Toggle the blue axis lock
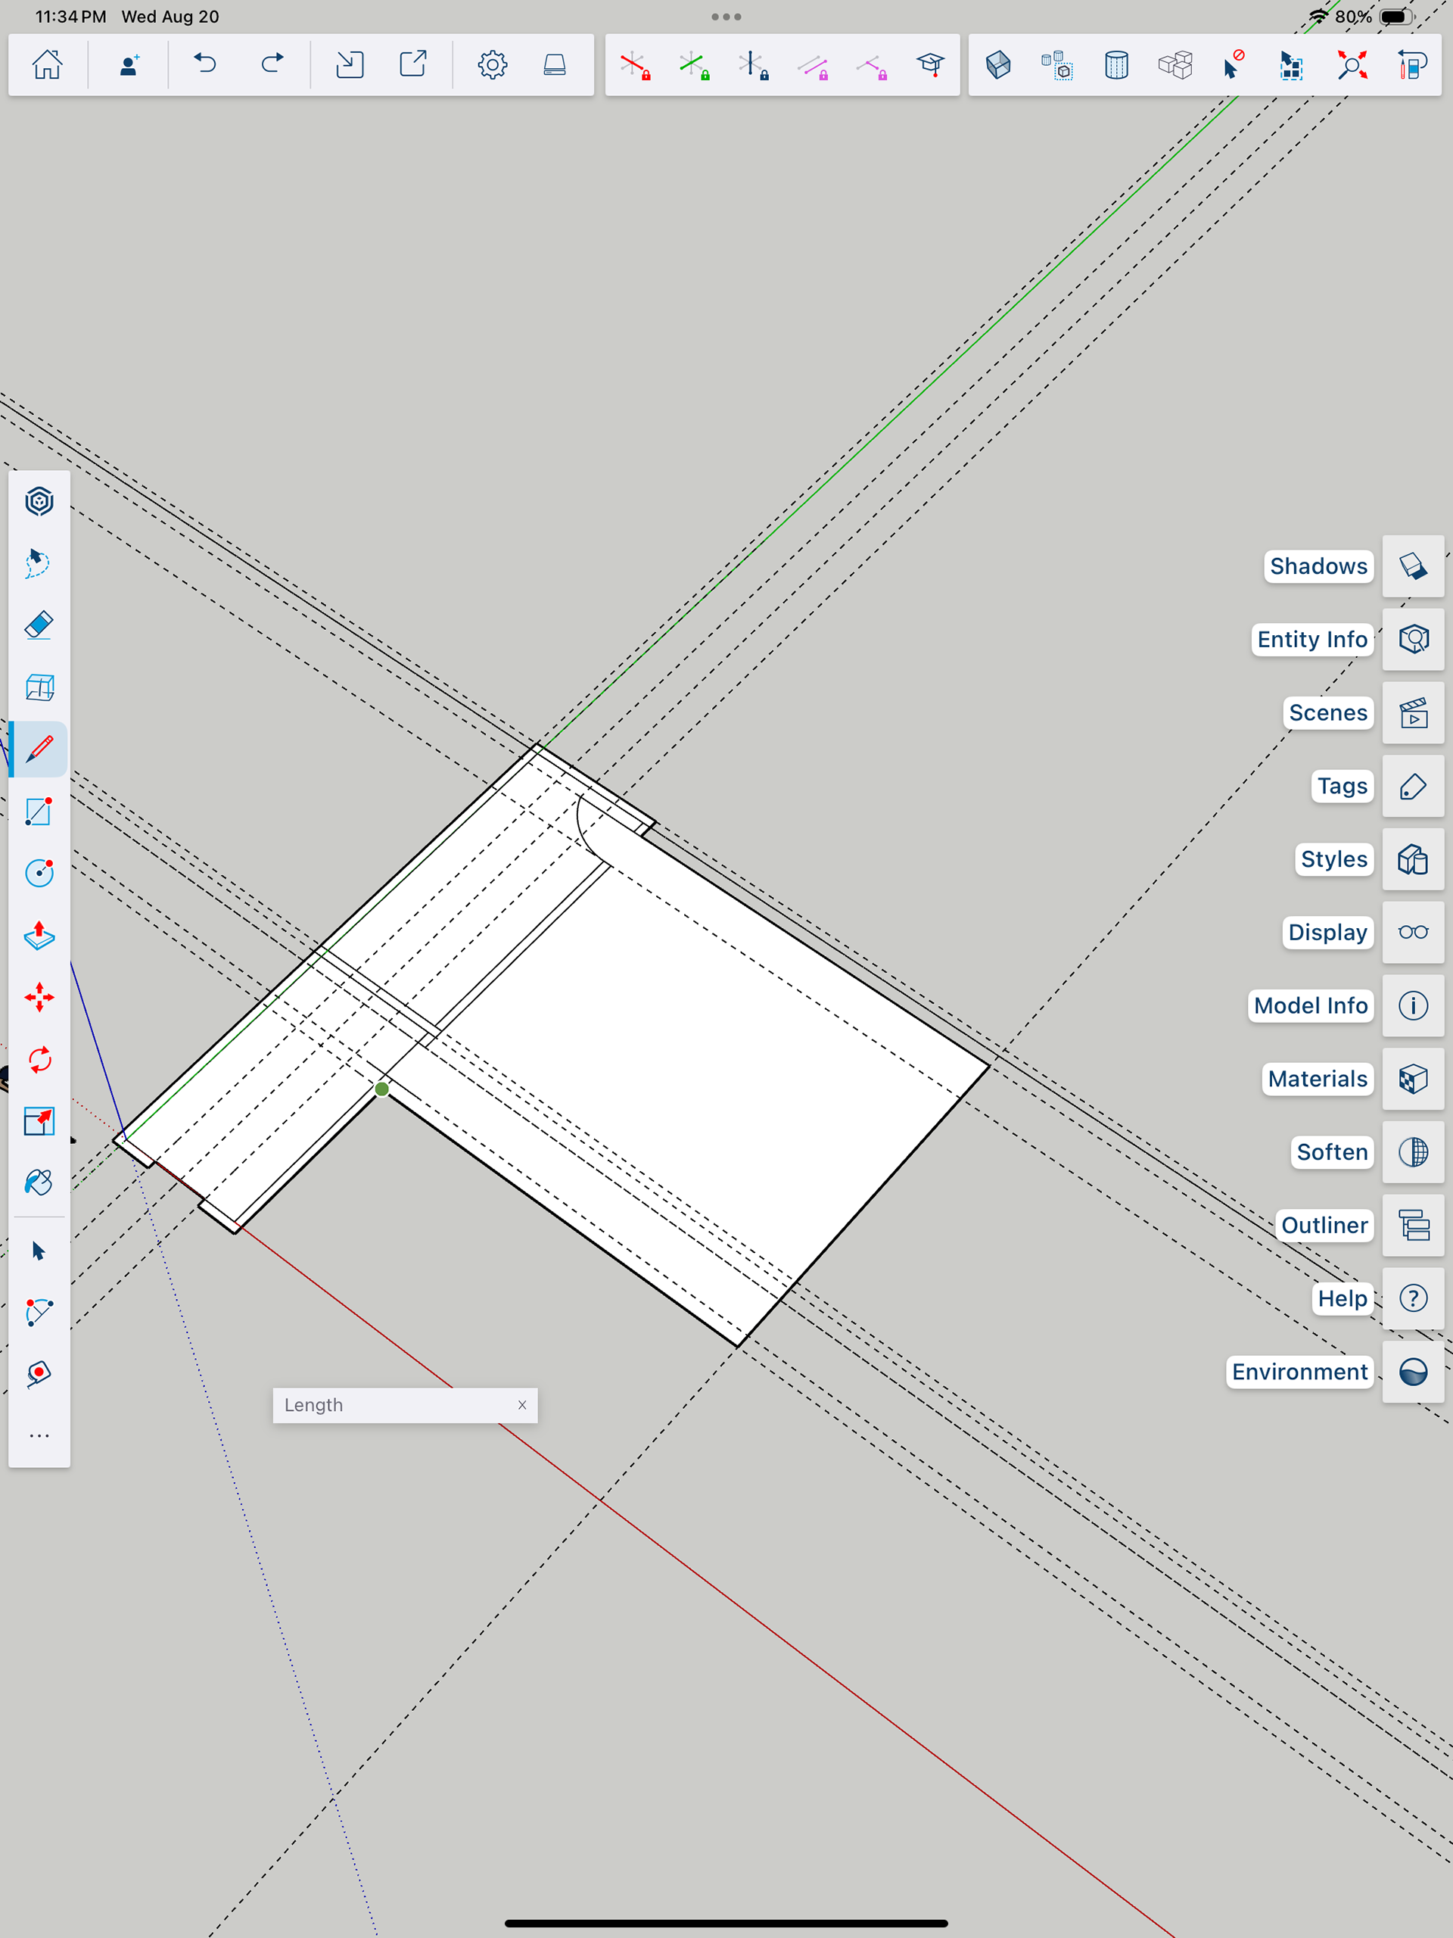 tap(752, 65)
